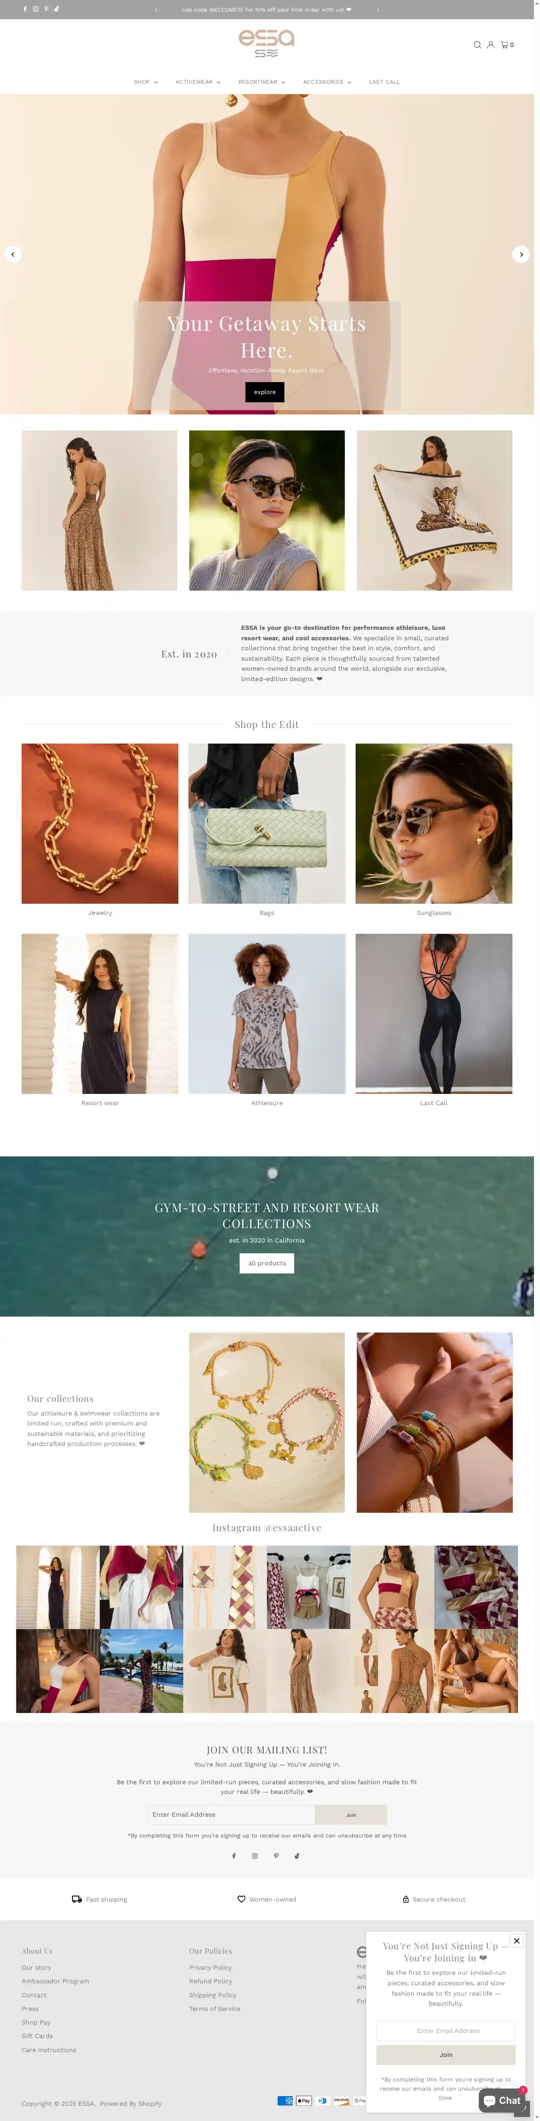Select the Jewelry collection thumbnail
Screen dimensions: 540x2121
[x=100, y=823]
